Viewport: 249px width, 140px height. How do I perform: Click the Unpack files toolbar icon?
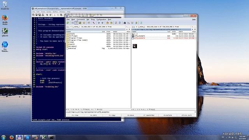pos(111,23)
